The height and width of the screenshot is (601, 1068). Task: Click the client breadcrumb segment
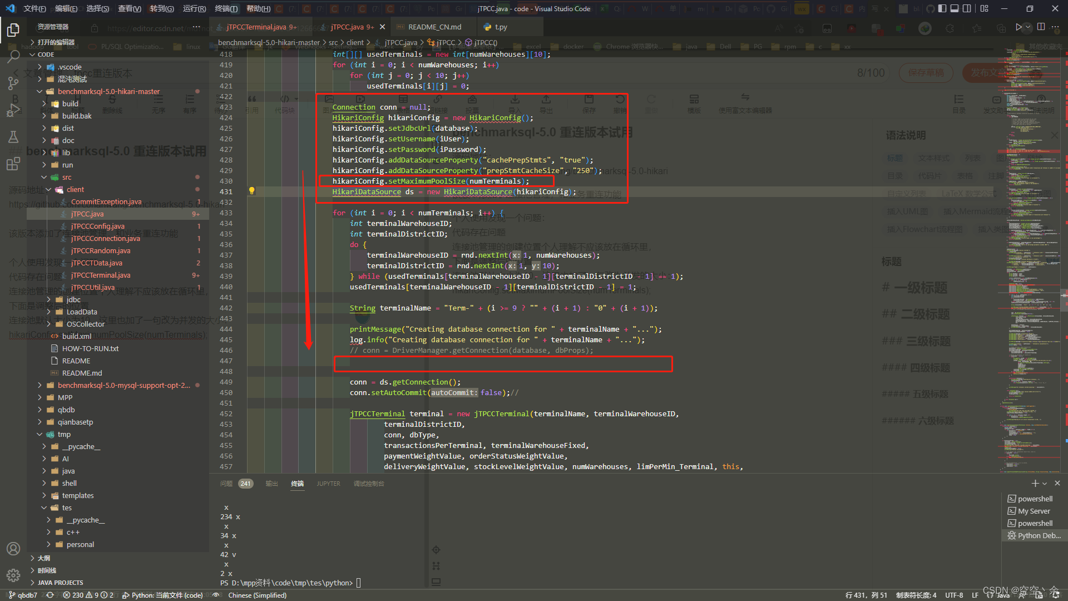coord(355,42)
